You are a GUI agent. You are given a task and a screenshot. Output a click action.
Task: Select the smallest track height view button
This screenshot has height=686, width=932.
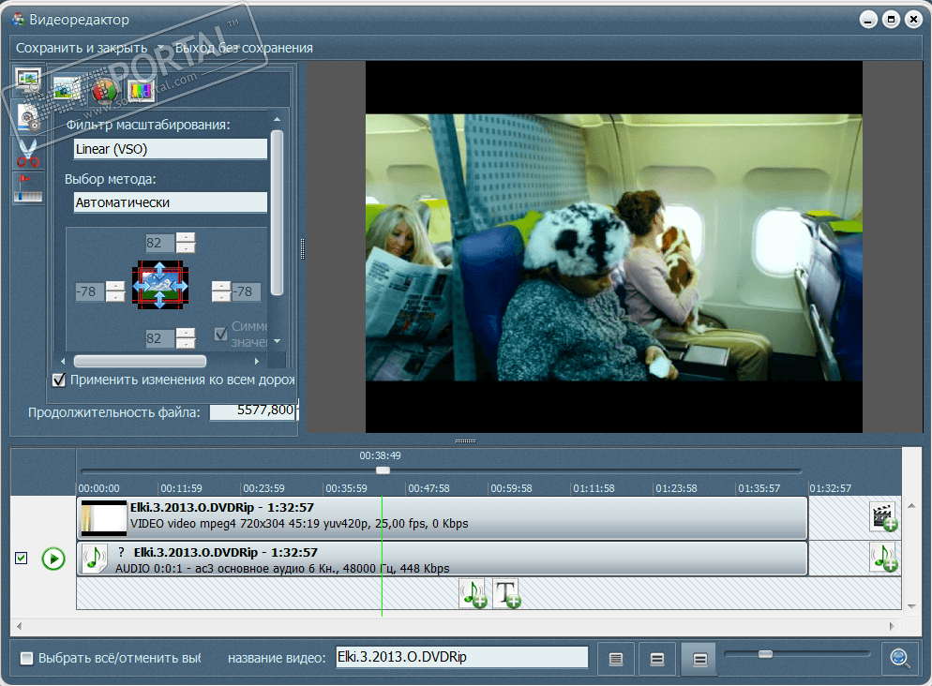pos(616,659)
